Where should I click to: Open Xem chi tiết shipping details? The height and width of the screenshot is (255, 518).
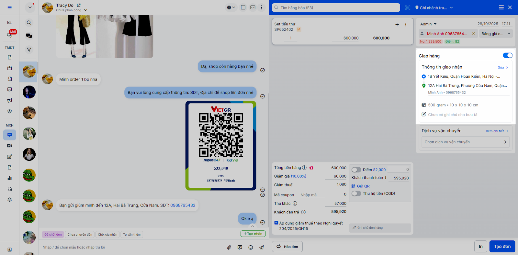tap(497, 131)
